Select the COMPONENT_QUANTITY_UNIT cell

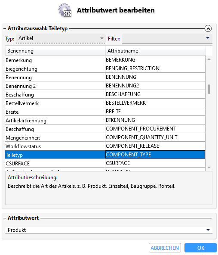(x=155, y=137)
